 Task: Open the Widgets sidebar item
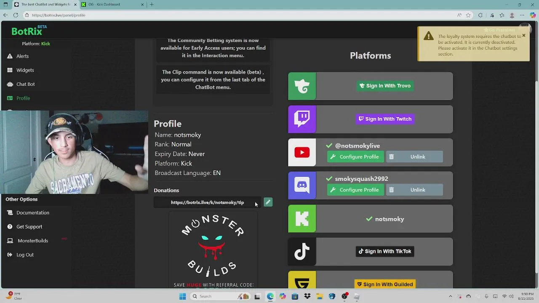pos(25,70)
